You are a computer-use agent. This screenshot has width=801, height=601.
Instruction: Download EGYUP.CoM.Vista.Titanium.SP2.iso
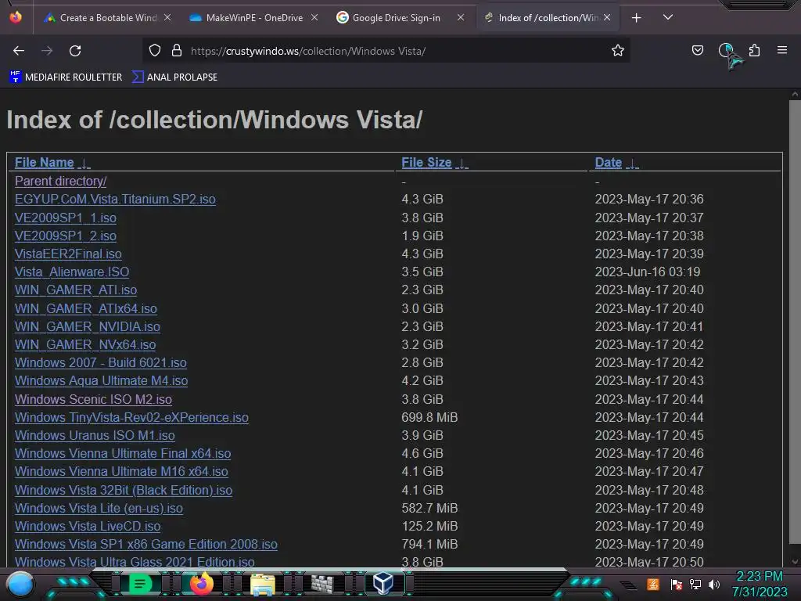click(x=115, y=200)
